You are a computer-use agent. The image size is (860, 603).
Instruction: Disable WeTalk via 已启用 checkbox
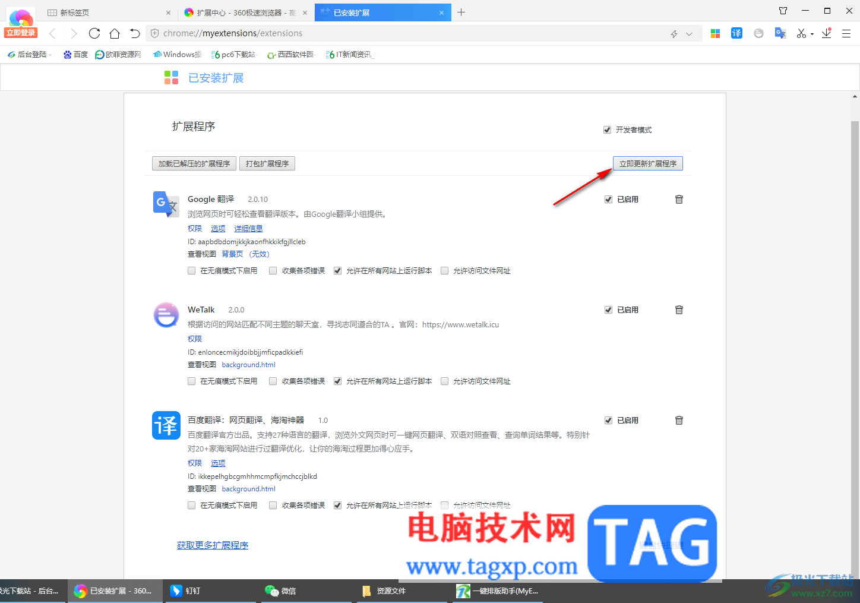(608, 310)
